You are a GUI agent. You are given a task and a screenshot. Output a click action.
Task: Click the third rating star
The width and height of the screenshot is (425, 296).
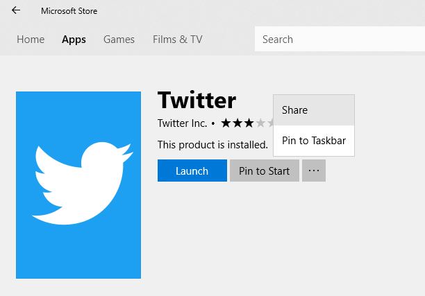(x=249, y=123)
